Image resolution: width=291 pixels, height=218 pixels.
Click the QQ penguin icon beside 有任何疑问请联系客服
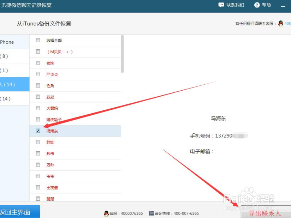tap(281, 24)
